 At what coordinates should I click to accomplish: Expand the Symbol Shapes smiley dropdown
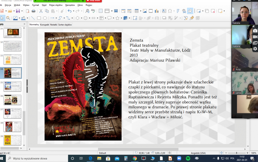click(89, 18)
